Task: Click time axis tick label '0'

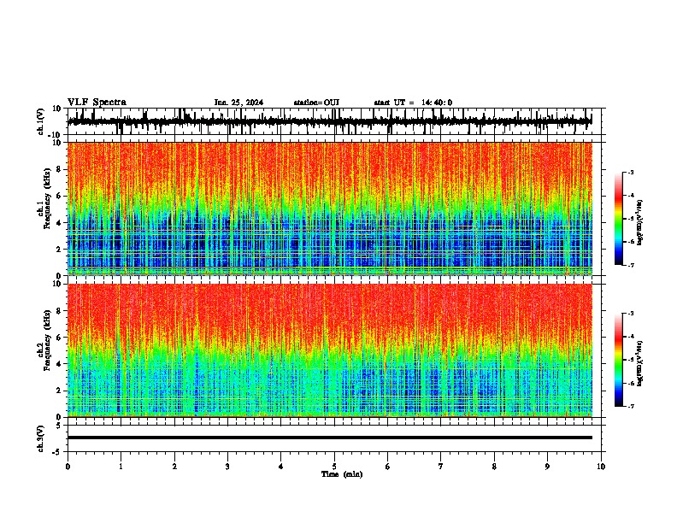Action: (x=68, y=467)
